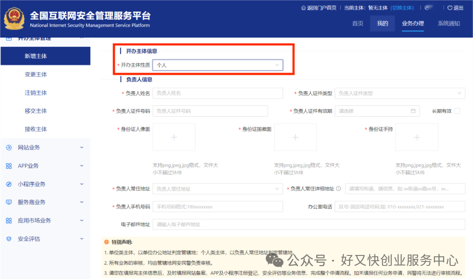Click the 安全评估 shield icon
The width and height of the screenshot is (473, 279).
9,239
